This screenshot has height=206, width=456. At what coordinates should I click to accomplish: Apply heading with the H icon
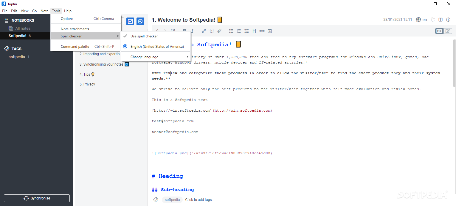pos(254,31)
